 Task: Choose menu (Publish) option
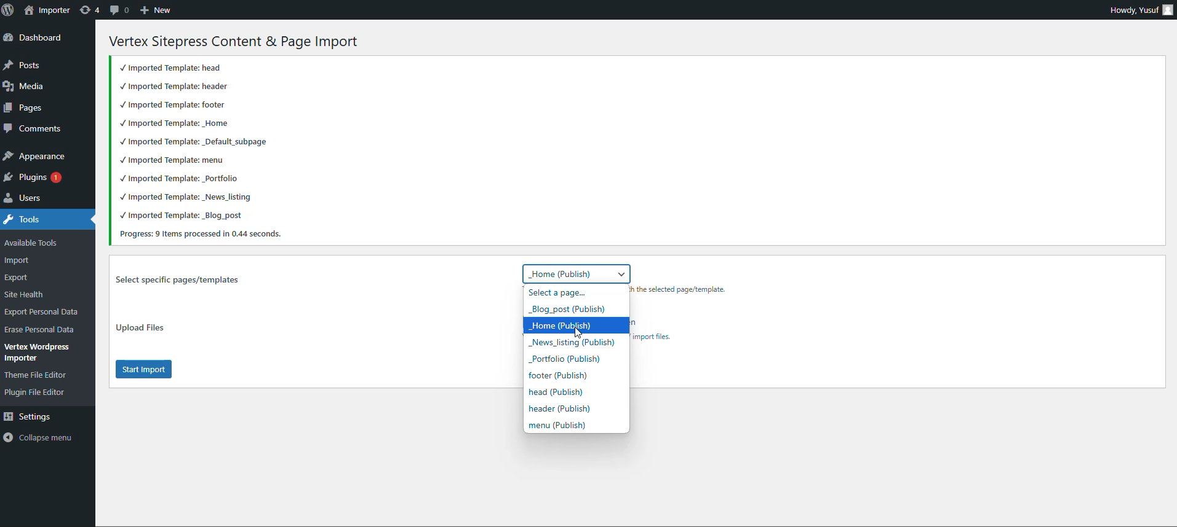[x=577, y=426]
